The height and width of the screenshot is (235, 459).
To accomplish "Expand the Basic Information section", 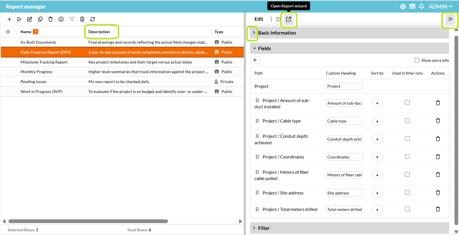I will (254, 33).
